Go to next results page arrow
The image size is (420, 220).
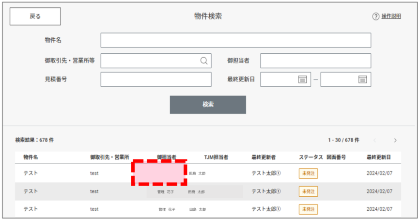tap(395, 141)
